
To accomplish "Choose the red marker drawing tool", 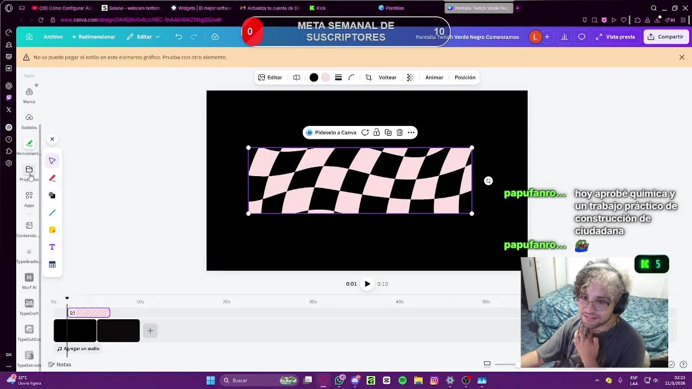I will (52, 178).
